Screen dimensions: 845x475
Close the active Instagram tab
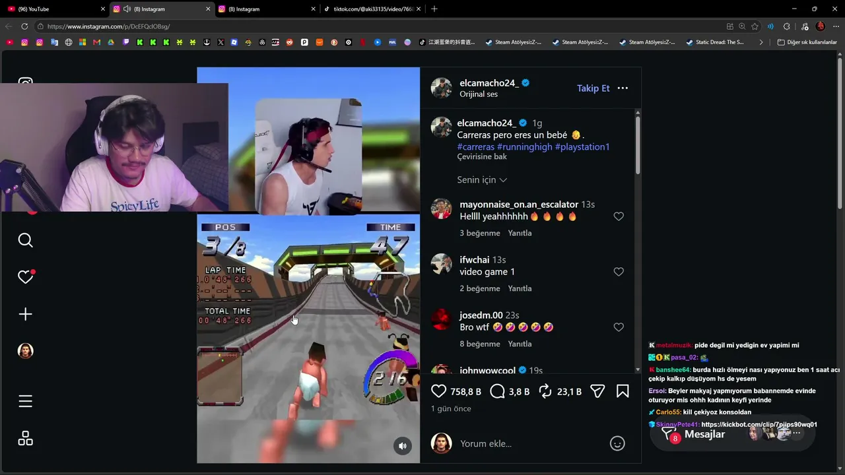(x=208, y=9)
